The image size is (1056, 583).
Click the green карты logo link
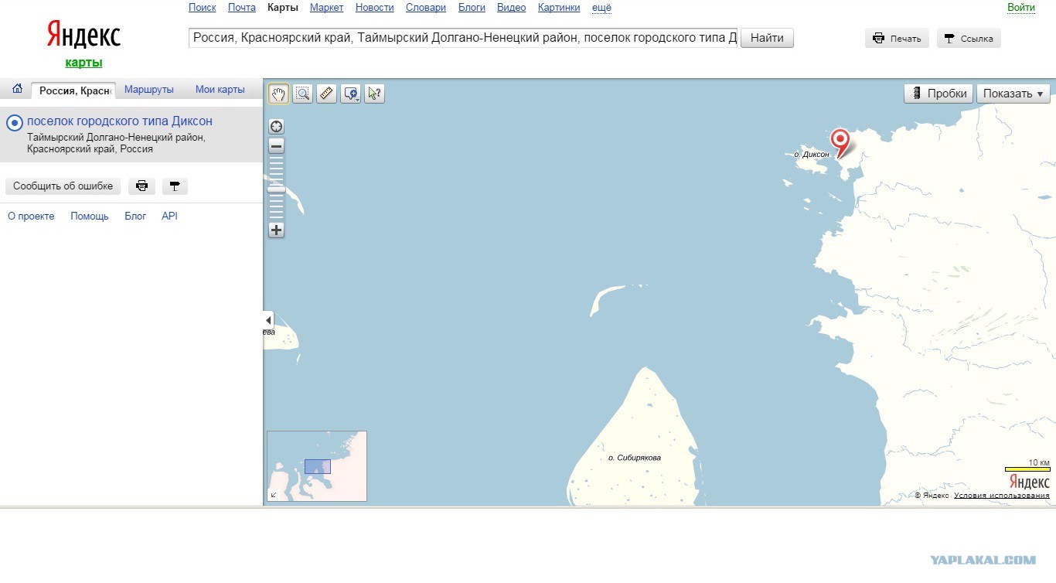tap(83, 63)
